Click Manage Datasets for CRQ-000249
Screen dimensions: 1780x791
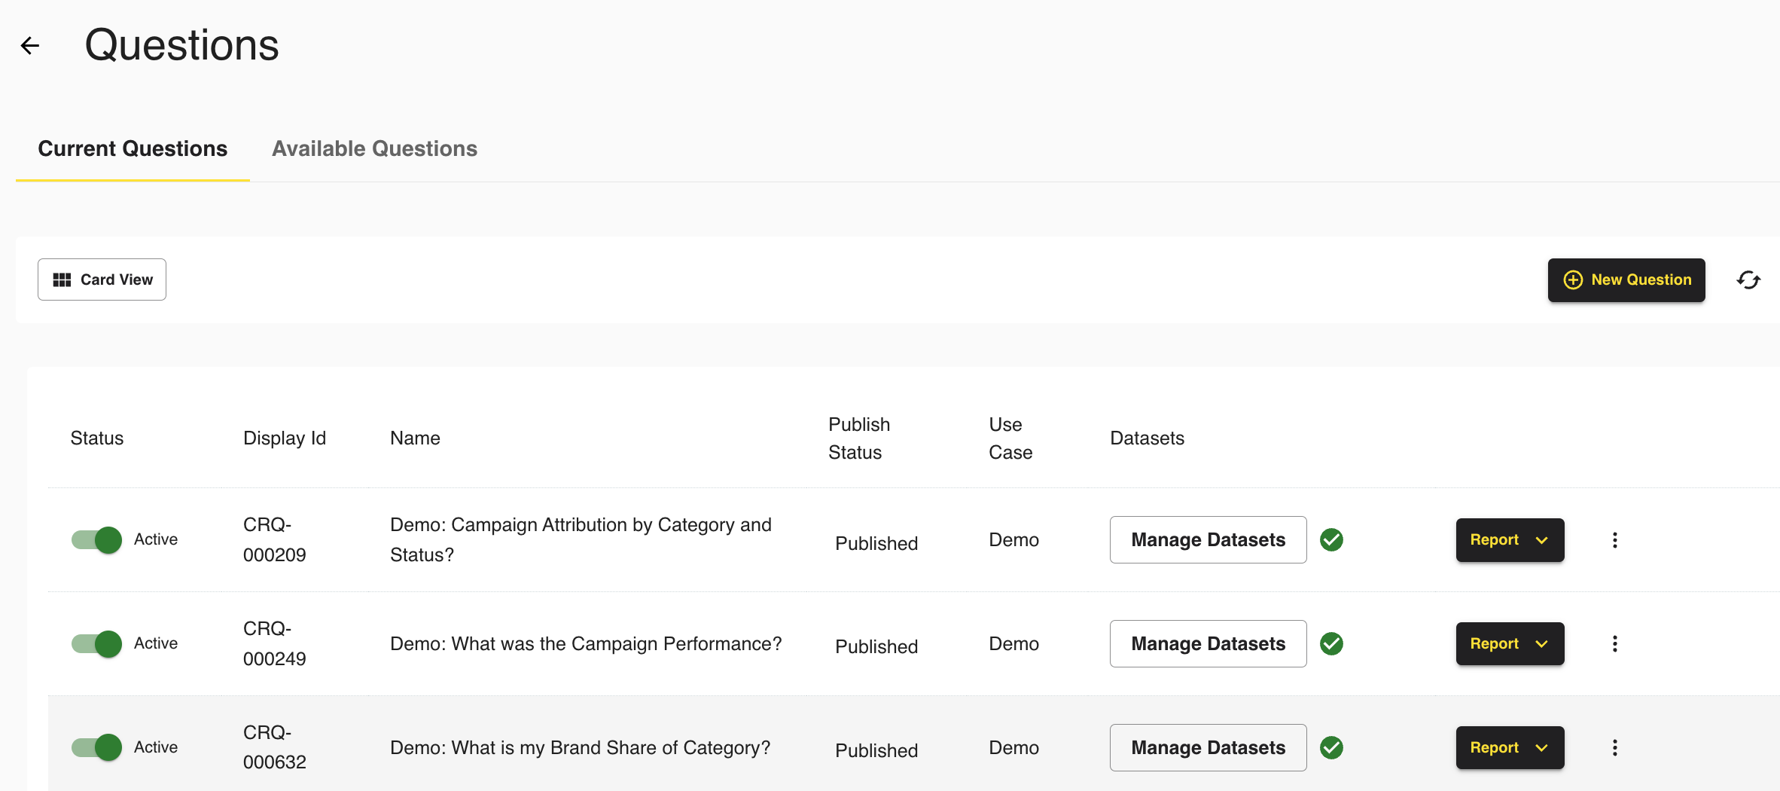point(1207,644)
